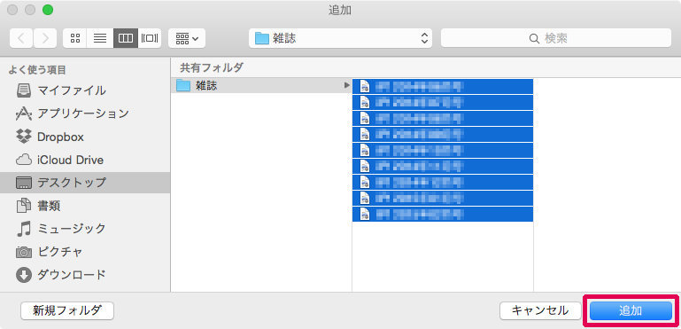Go forward with the right chevron button
The width and height of the screenshot is (681, 329).
[x=45, y=38]
